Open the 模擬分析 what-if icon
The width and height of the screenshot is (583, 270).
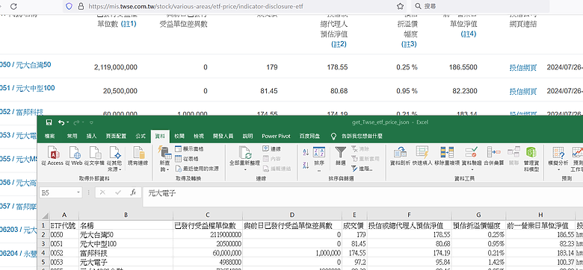pyautogui.click(x=558, y=153)
